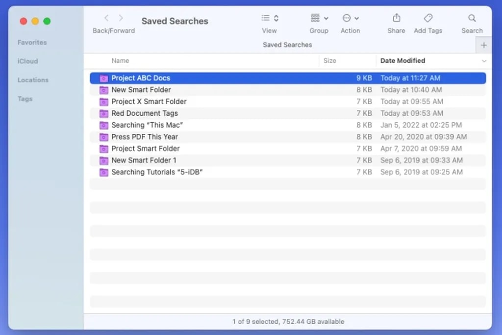The height and width of the screenshot is (335, 502).
Task: Open the Group dropdown chevron
Action: [326, 18]
